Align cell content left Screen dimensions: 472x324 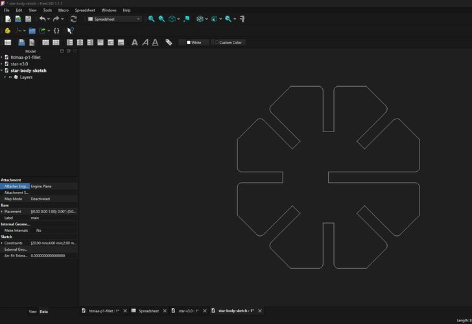(x=70, y=42)
